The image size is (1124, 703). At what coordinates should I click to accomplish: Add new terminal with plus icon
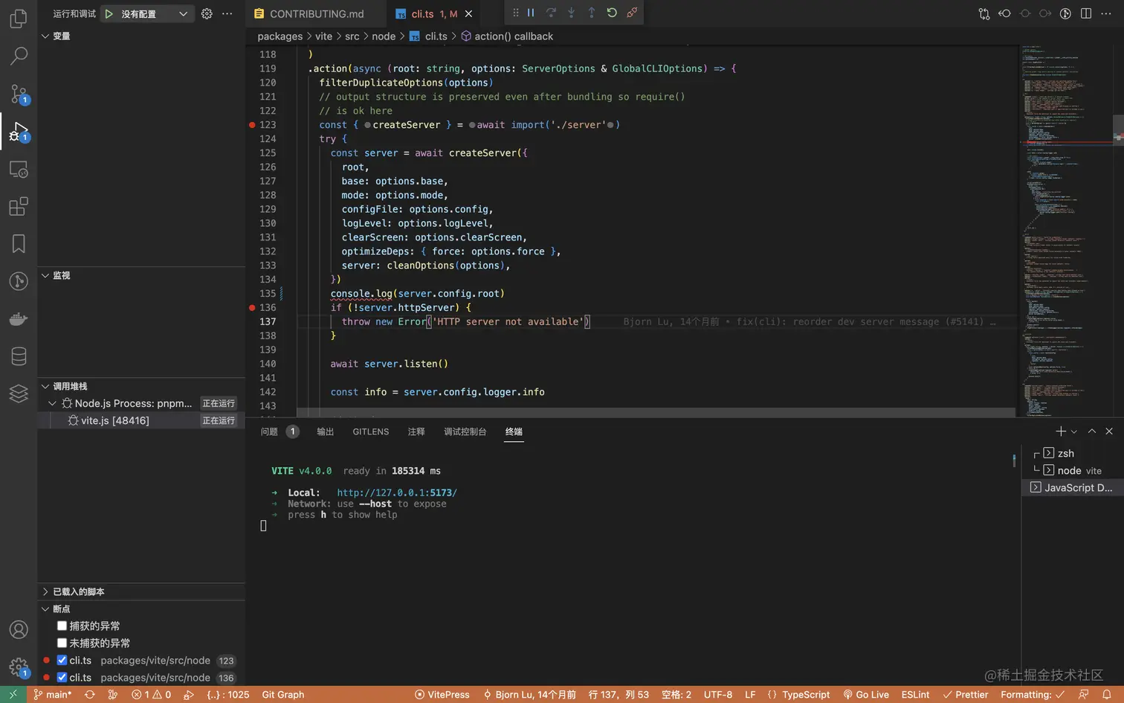click(1061, 431)
